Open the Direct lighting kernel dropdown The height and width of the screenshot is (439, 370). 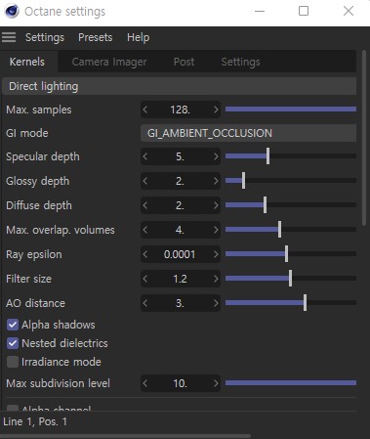pos(179,86)
